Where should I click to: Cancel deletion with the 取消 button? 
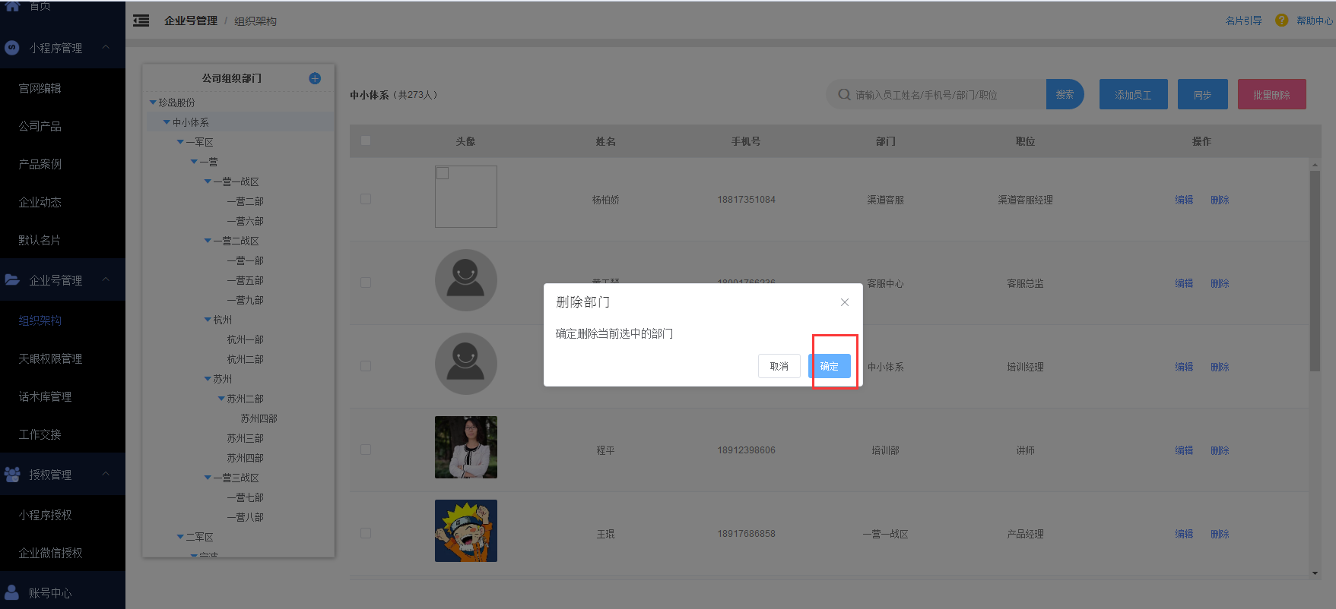779,366
